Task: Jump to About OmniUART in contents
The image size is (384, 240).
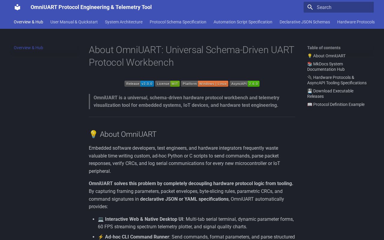Action: (x=326, y=56)
